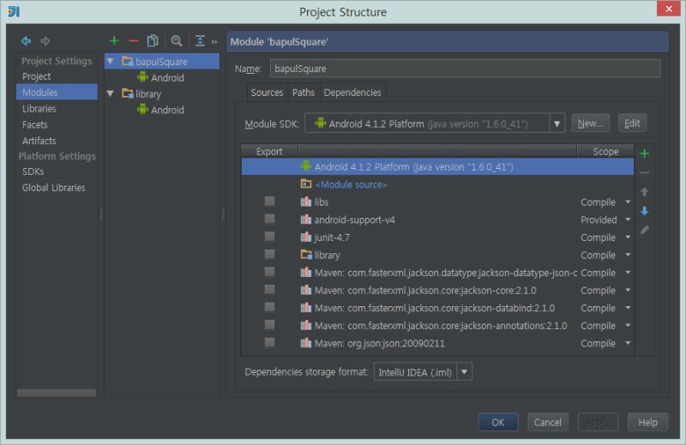The width and height of the screenshot is (686, 445).
Task: Toggle export checkbox for junit-4.7
Action: point(269,237)
